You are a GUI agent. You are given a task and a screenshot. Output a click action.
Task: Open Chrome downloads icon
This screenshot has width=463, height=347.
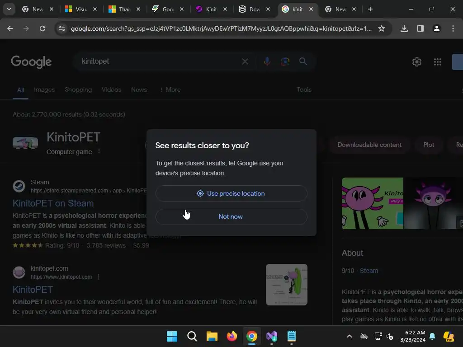404,28
